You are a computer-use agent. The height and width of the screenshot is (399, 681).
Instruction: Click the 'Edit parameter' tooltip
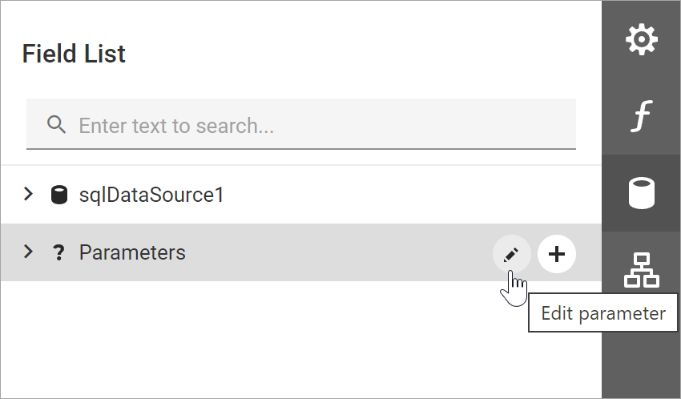(x=602, y=313)
